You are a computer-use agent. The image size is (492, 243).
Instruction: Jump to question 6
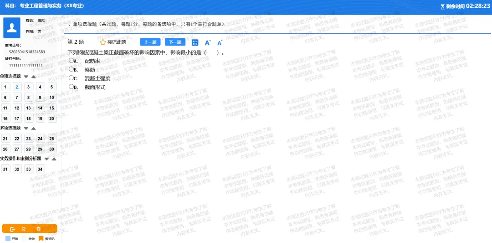[5, 98]
